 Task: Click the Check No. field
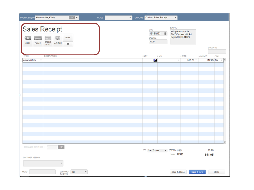(217, 51)
